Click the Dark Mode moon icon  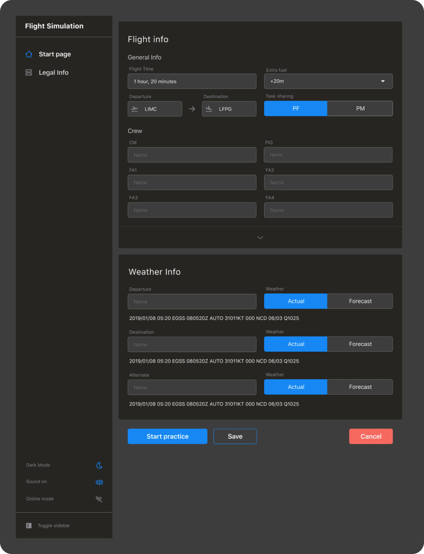point(99,465)
